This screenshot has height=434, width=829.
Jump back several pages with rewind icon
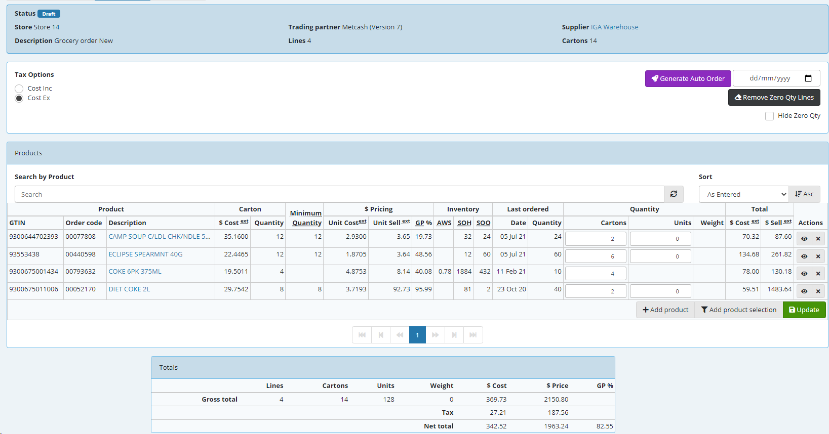400,335
